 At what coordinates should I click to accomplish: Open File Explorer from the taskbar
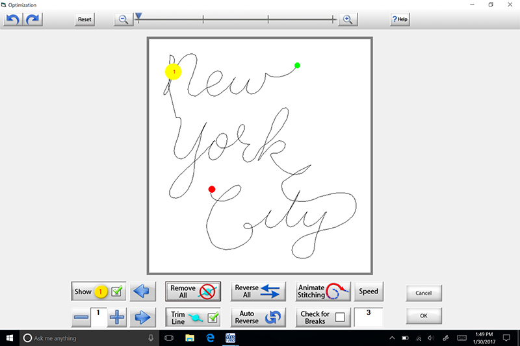point(190,338)
